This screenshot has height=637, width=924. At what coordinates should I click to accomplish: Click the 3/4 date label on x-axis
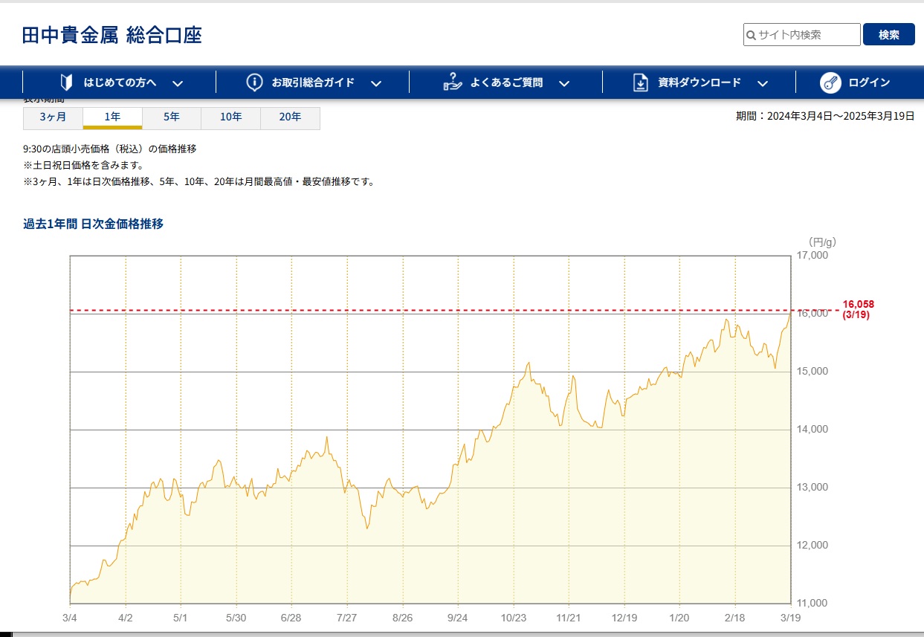pos(70,618)
